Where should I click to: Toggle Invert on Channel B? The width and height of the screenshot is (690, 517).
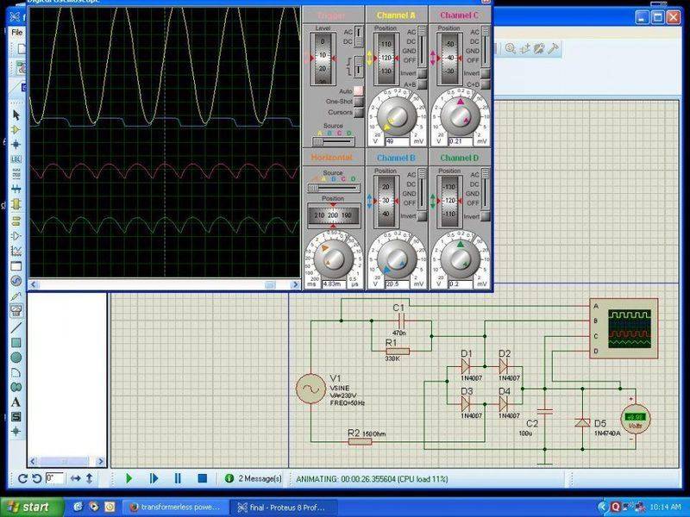[x=422, y=216]
